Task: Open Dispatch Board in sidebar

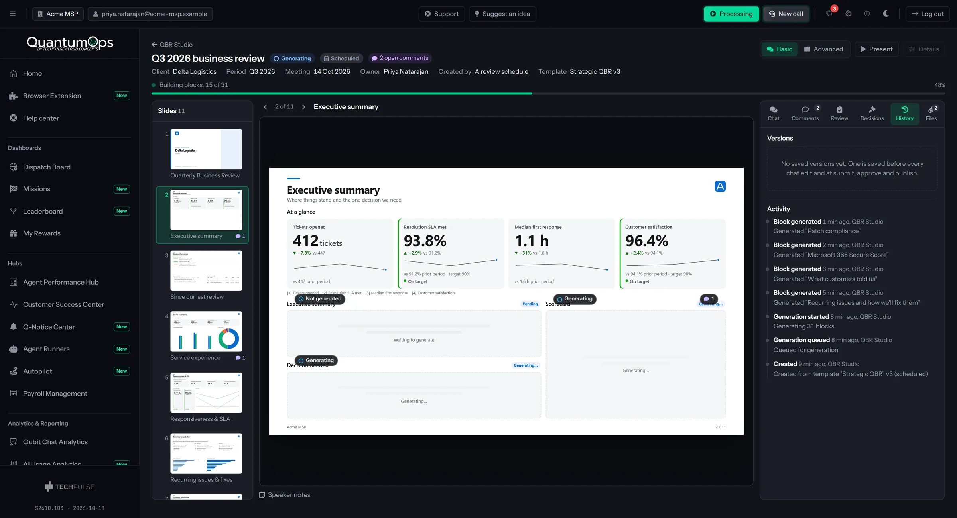Action: click(x=69, y=167)
